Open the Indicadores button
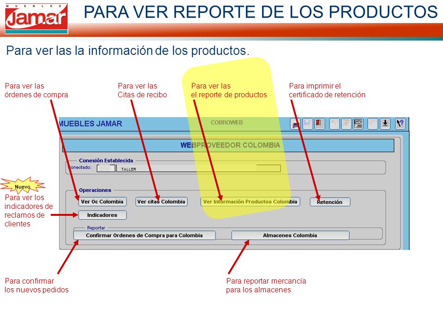The height and width of the screenshot is (332, 443). [x=102, y=215]
